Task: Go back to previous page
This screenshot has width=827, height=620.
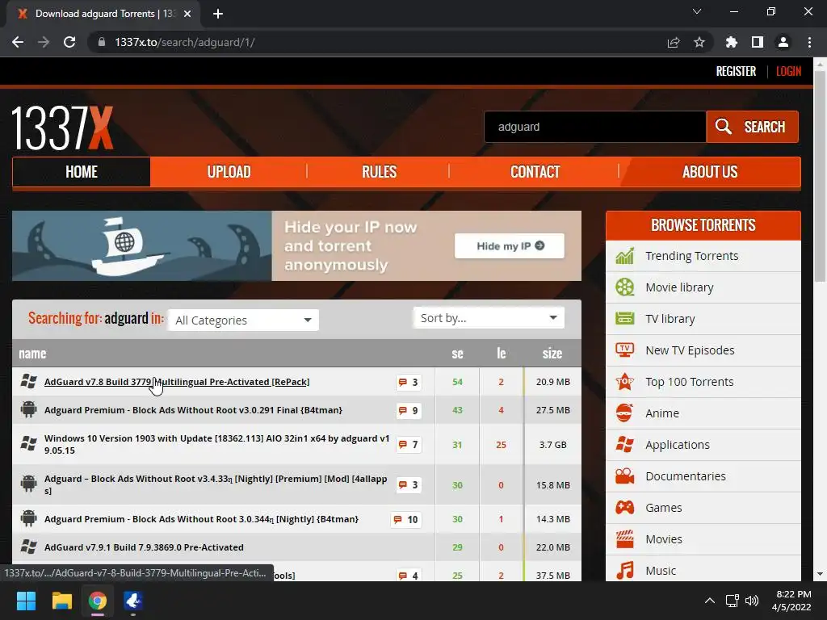Action: point(18,42)
